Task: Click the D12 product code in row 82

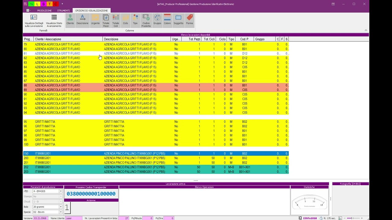Action: [x=244, y=58]
